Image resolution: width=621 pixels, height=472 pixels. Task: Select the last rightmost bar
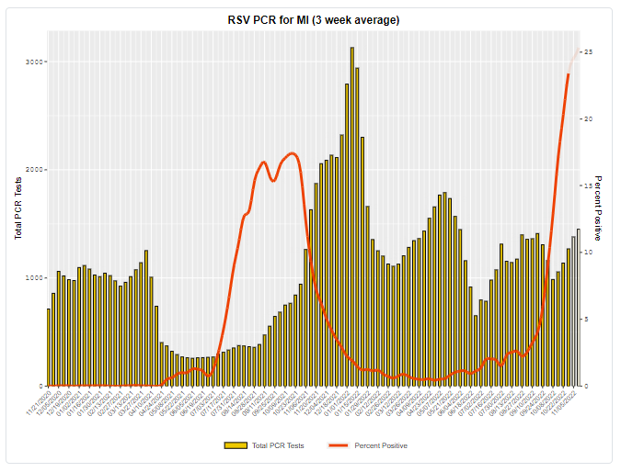point(579,308)
